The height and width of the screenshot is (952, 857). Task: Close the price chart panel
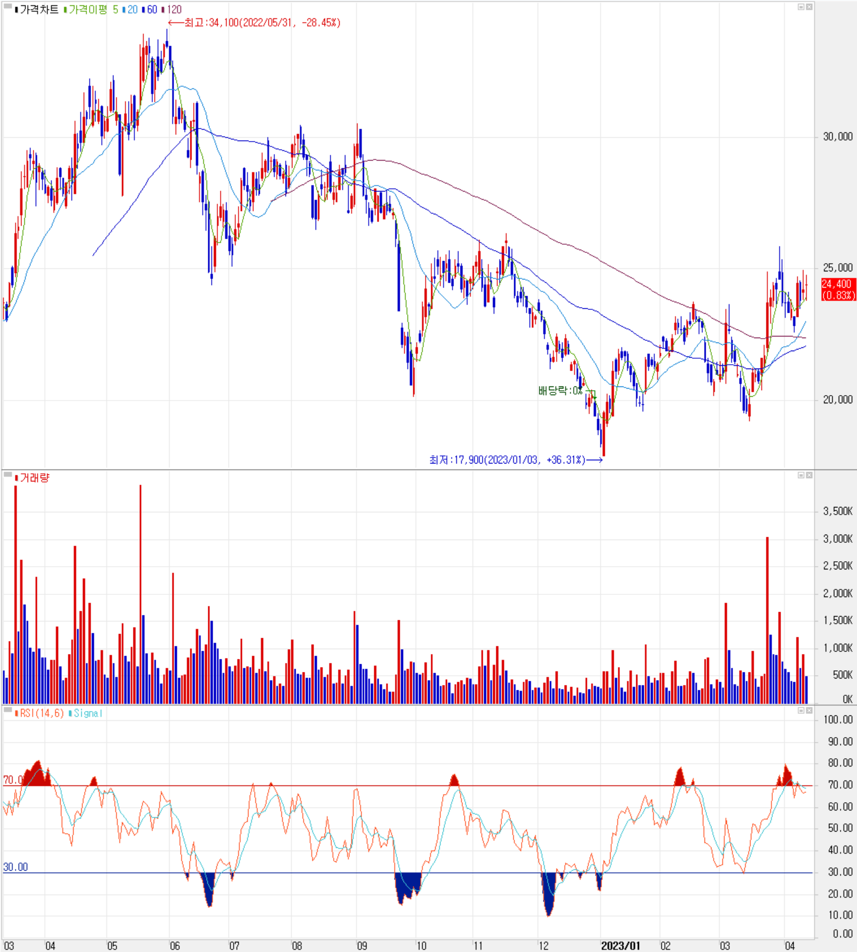pos(809,7)
